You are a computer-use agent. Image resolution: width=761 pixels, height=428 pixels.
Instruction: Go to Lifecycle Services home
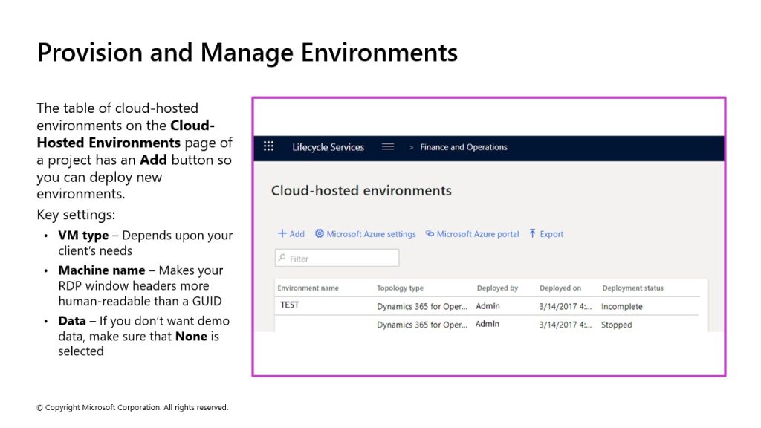[328, 147]
